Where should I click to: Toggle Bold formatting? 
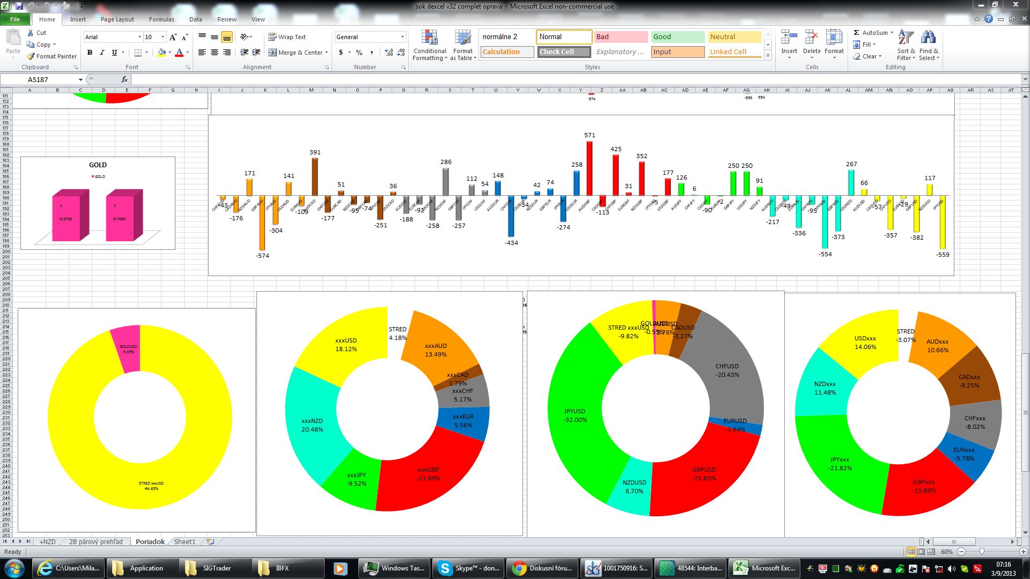coord(90,53)
